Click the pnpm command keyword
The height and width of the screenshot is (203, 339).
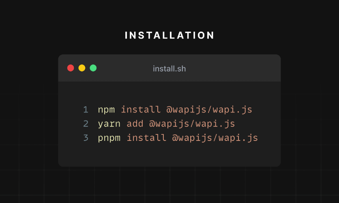tap(109, 138)
